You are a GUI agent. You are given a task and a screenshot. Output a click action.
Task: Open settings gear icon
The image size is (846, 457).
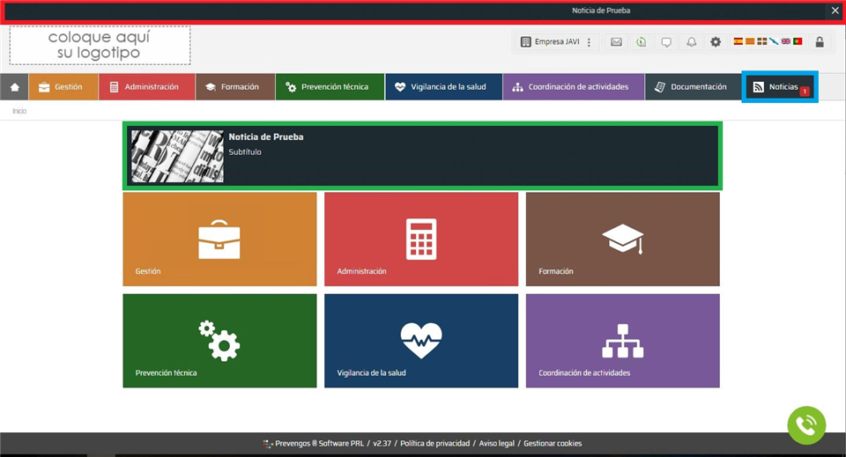click(716, 42)
